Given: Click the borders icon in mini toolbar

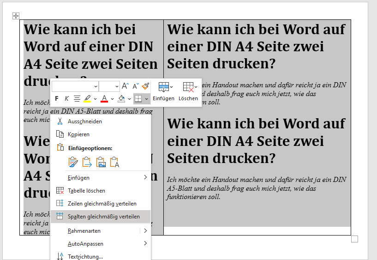Looking at the screenshot, I should point(138,99).
